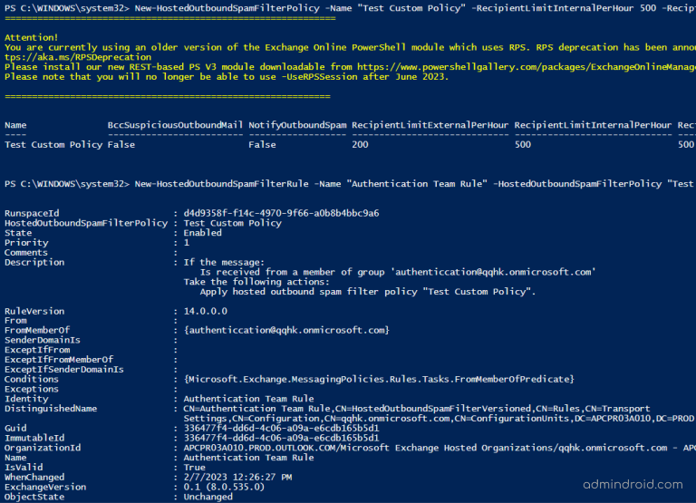696x503 pixels.
Task: Click the New-HostedOutboundSpamFilterRule command text
Action: [x=221, y=184]
